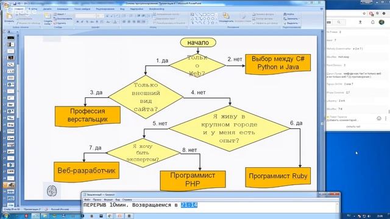Screen dimensions: 390x219
Task: Open Формат menu in Notepad
Action: (108, 200)
